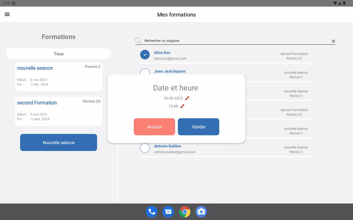Open the second Formation card
Image resolution: width=353 pixels, height=220 pixels.
[58, 111]
